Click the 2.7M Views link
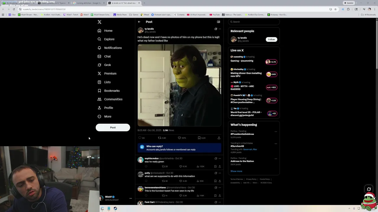Screen dimensions: 378x212 168,130
